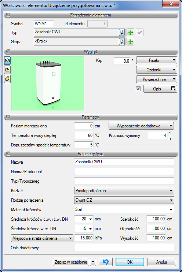Open the Kształt dropdown showing Prostopadłościan
This screenshot has height=272, width=182.
pyautogui.click(x=124, y=191)
